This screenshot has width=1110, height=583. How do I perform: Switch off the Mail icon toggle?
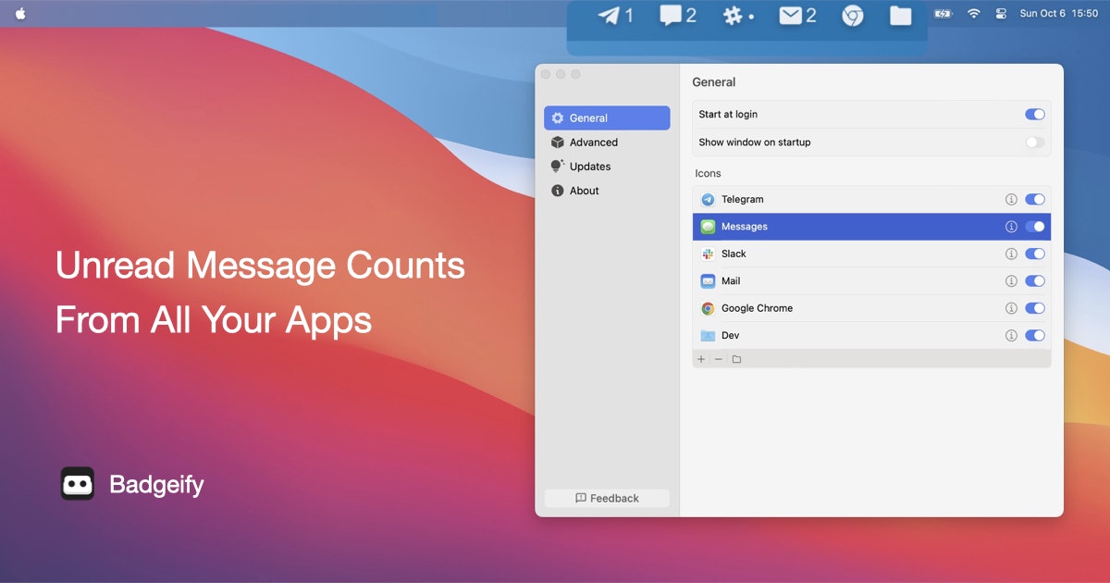(1035, 281)
